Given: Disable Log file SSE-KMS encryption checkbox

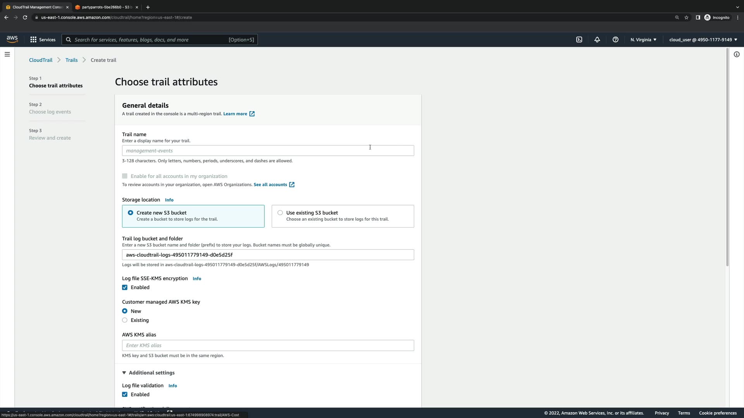Looking at the screenshot, I should [x=125, y=288].
